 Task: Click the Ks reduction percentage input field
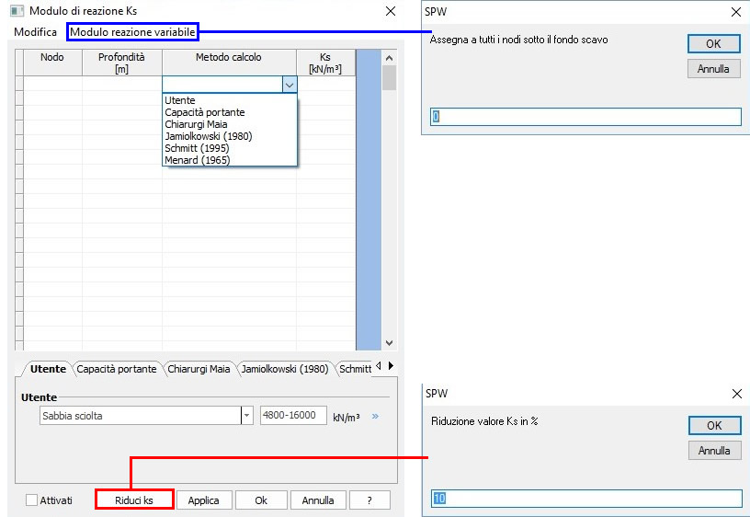point(585,499)
